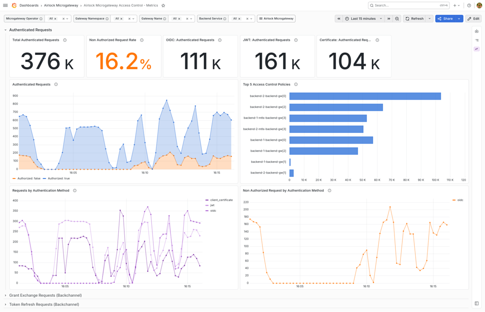Open the user profile avatar
Image resolution: width=485 pixels, height=312 pixels.
point(479,5)
